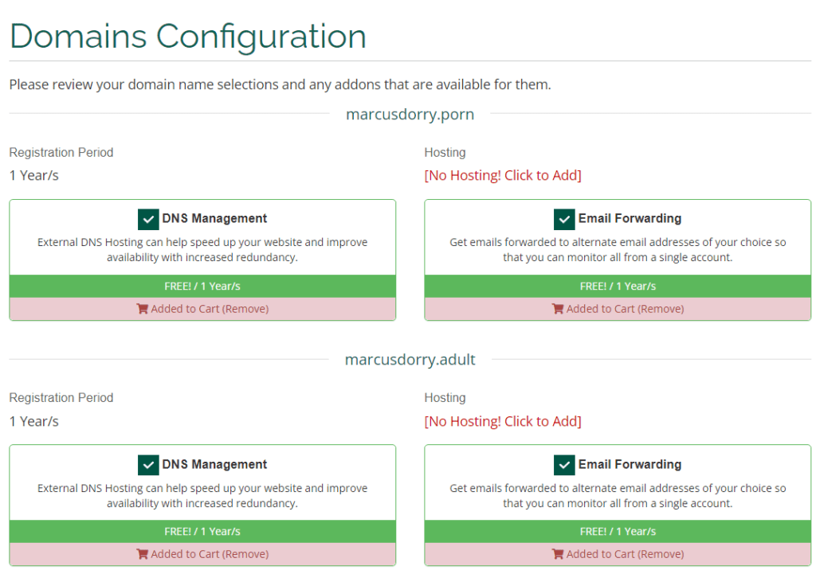Select the marcusdorry.porn domain heading
This screenshot has width=816, height=570.
pyautogui.click(x=410, y=114)
